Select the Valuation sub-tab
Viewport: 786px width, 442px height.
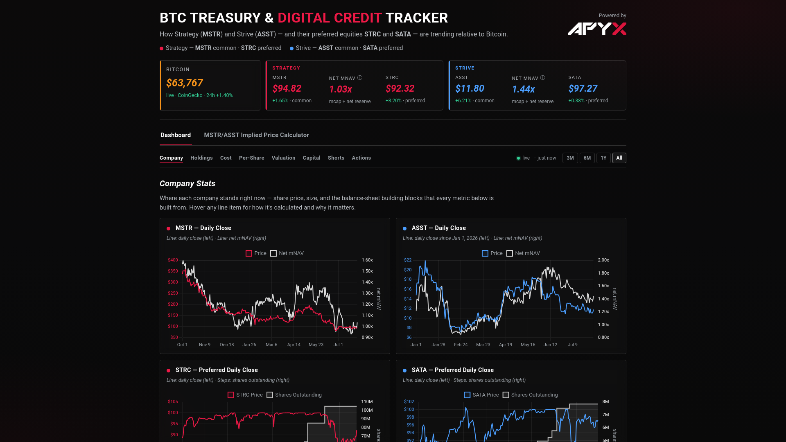point(283,158)
